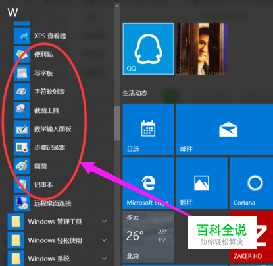273x266 pixels.
Task: Open 数学输入面板 icon
Action: [22, 129]
